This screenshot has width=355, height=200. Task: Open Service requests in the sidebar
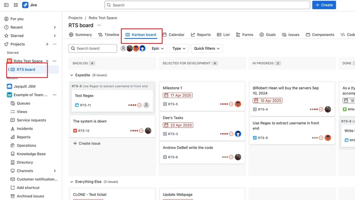31,120
